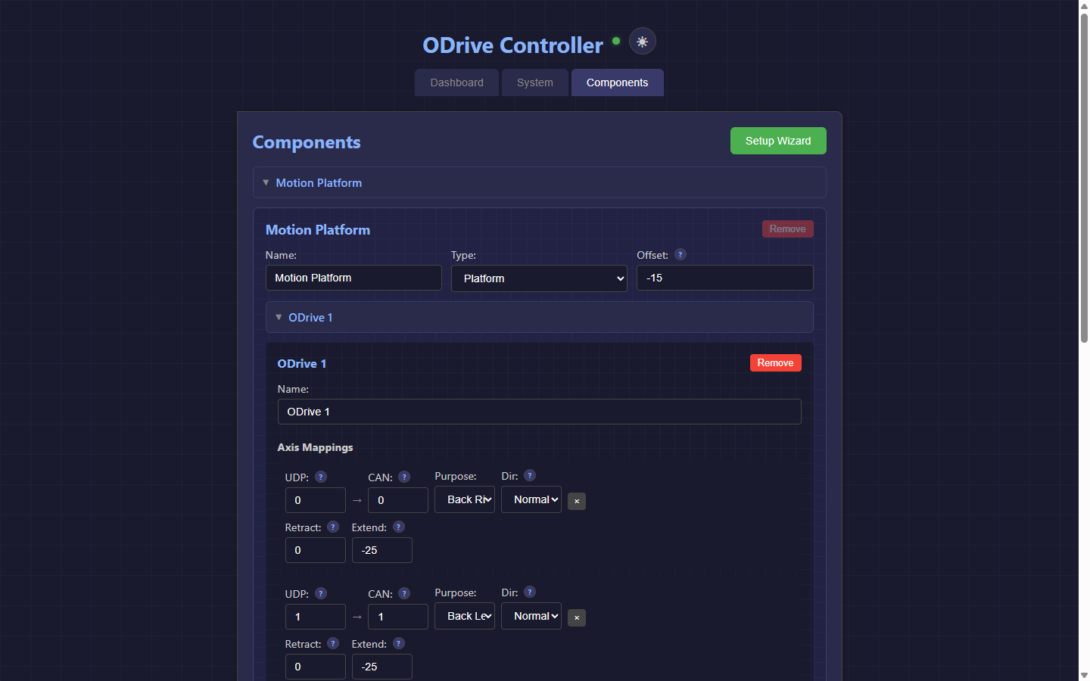
Task: Collapse the Motion Platform section
Action: click(539, 182)
